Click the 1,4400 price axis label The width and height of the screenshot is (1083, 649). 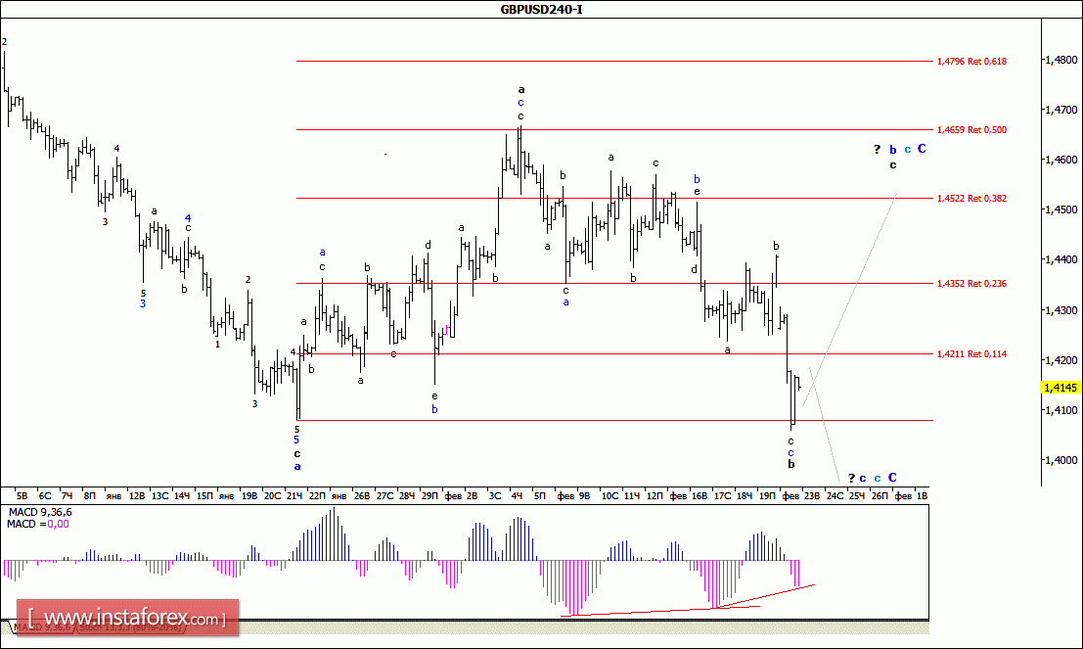pyautogui.click(x=1060, y=259)
